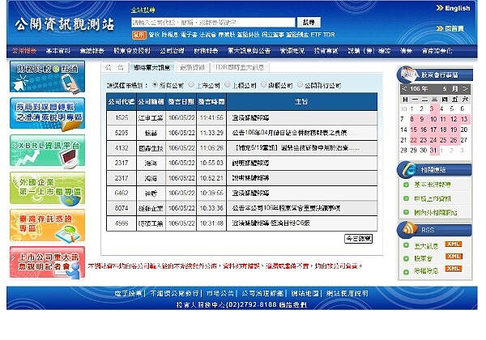This screenshot has height=340, width=486.
Task: Select the 上市公司 radio button
Action: 191,84
